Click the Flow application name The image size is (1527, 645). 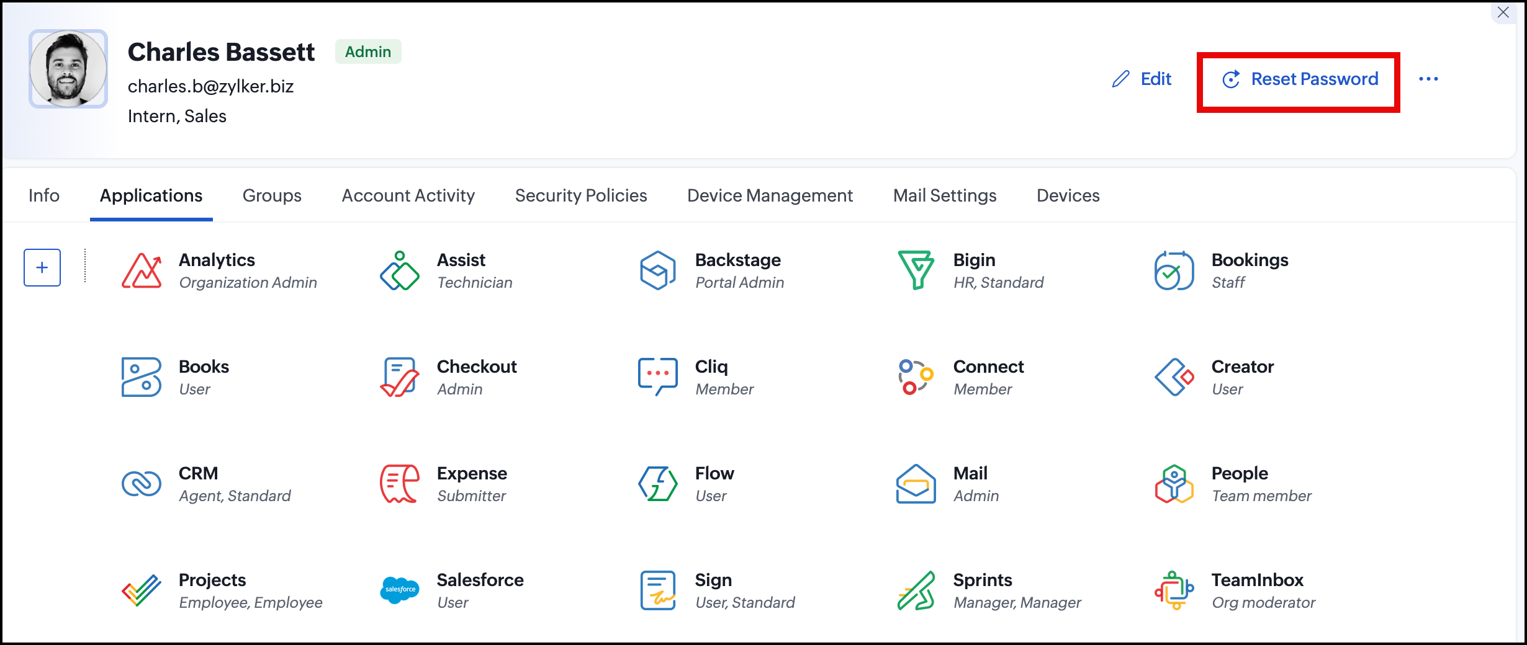(x=714, y=473)
